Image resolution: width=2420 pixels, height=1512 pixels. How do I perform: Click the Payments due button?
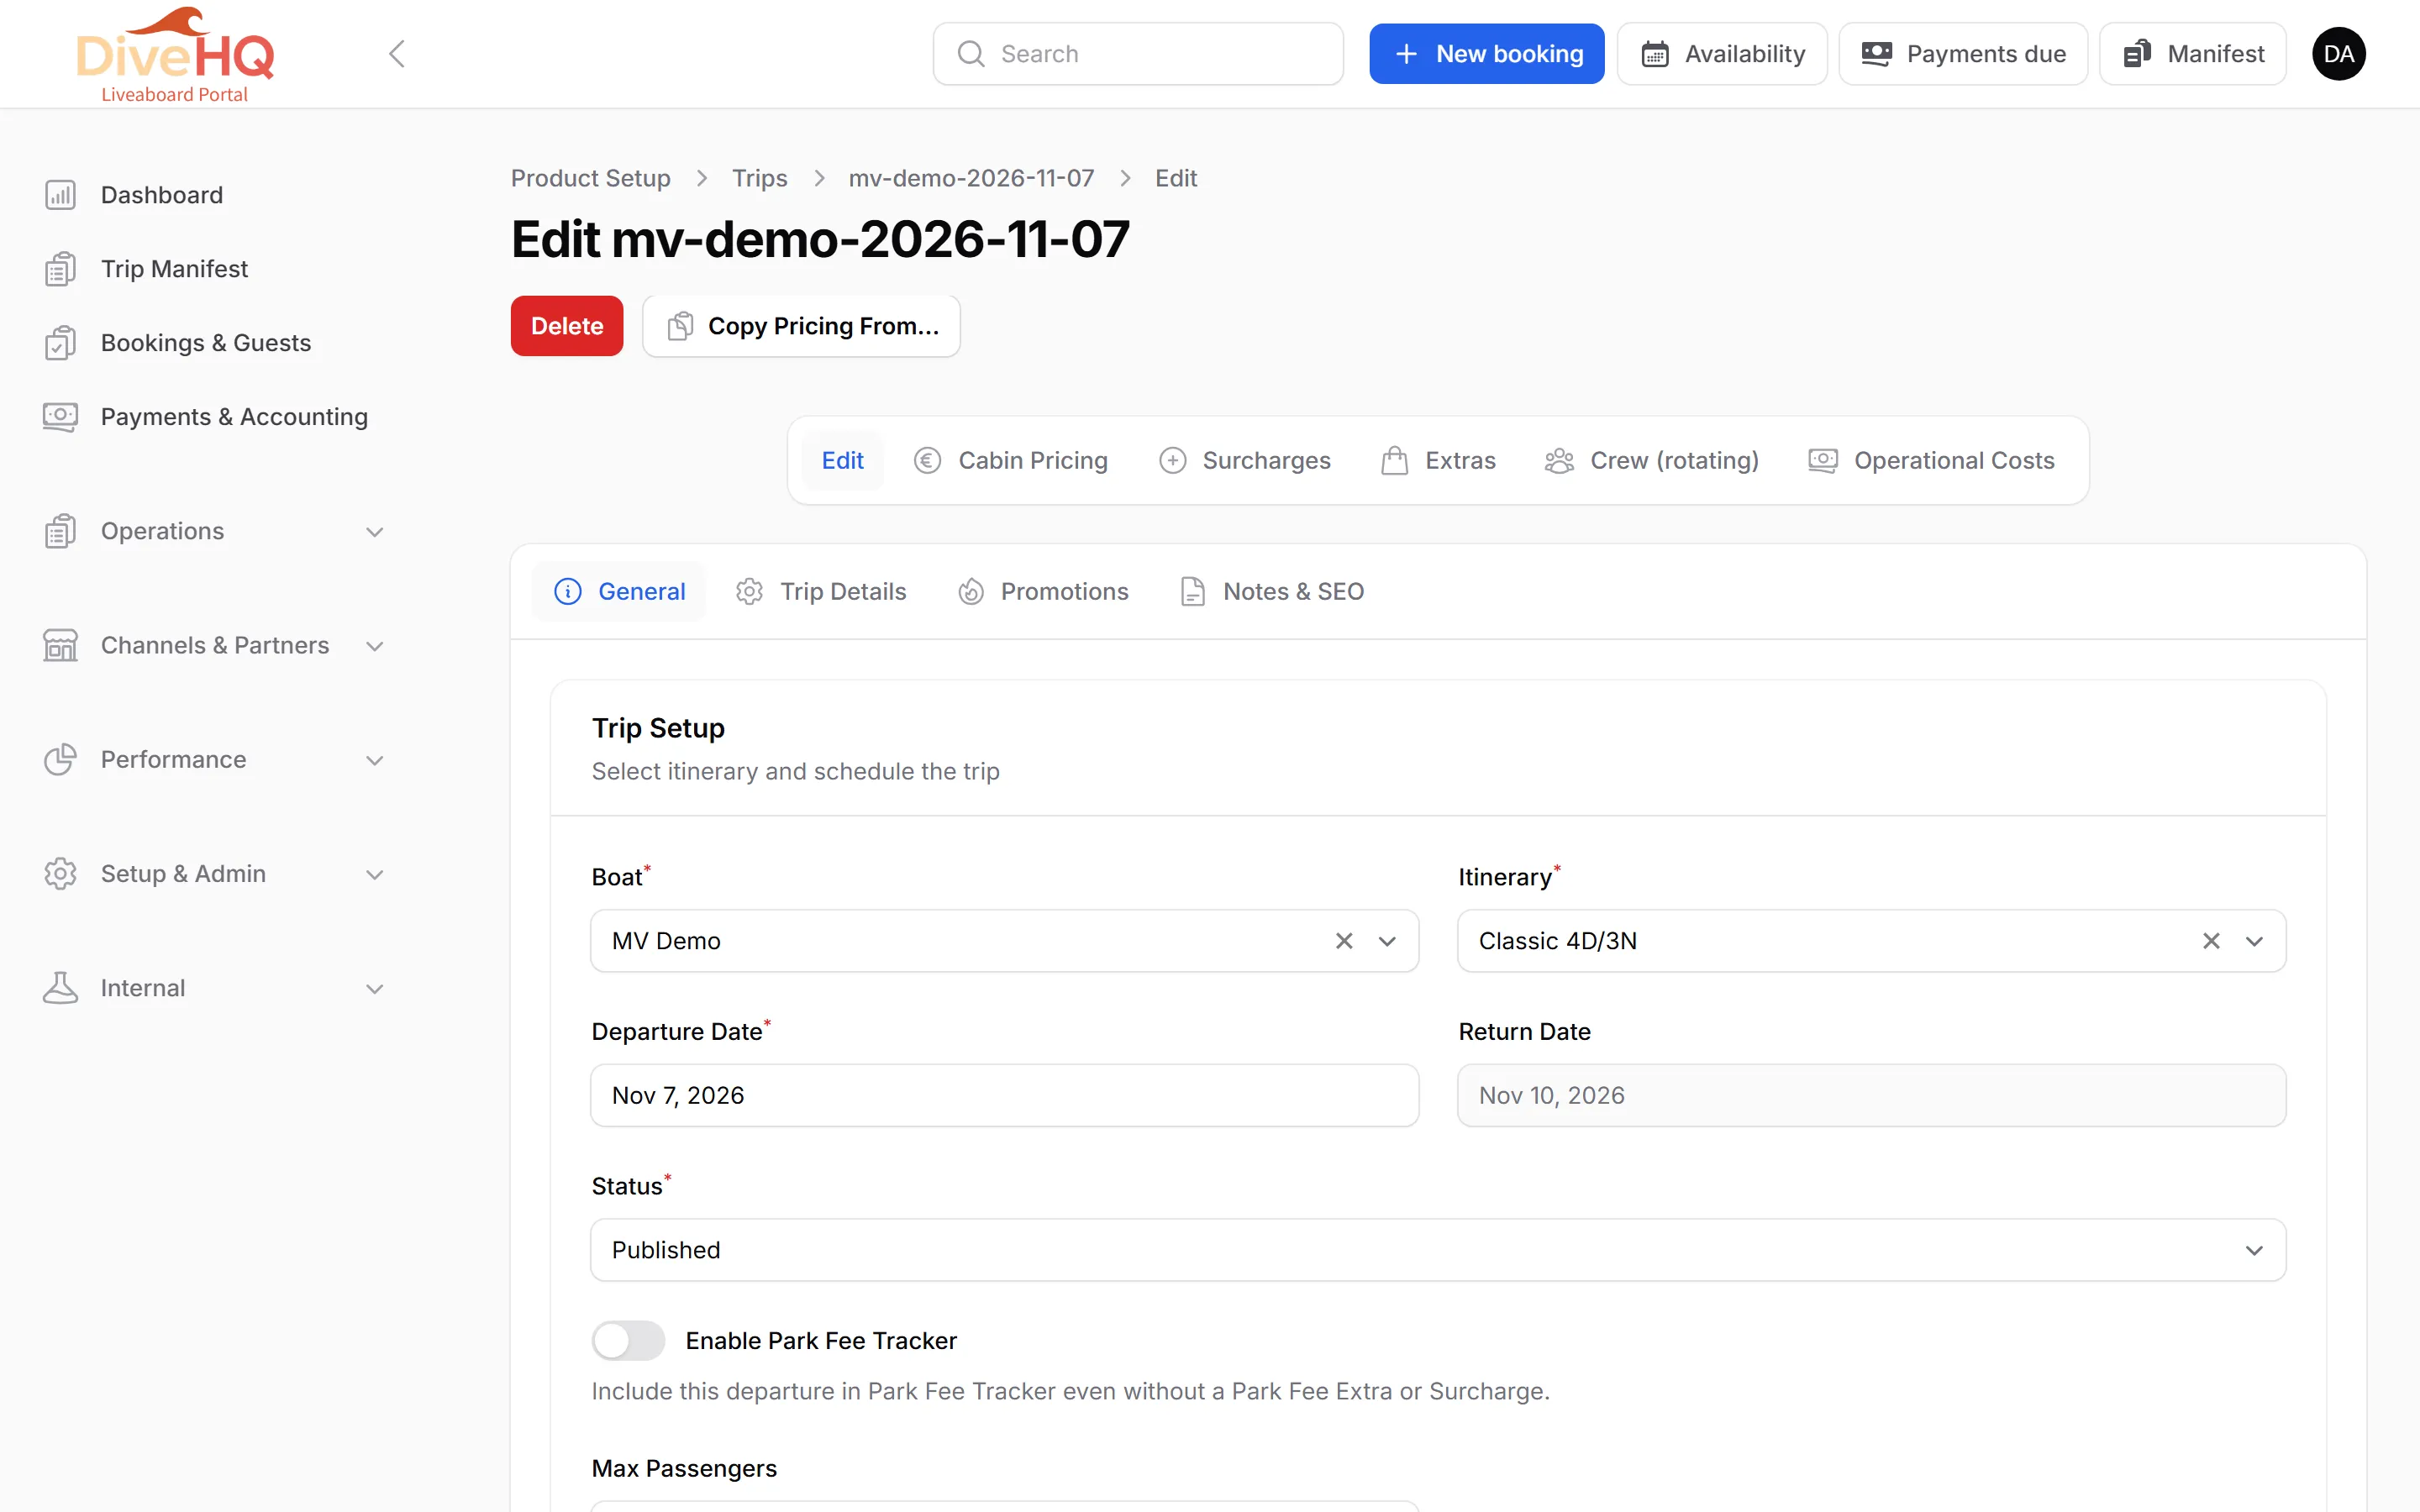tap(1963, 54)
